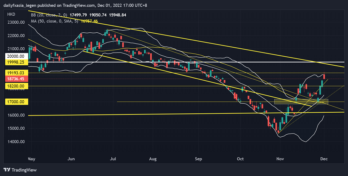The width and height of the screenshot is (348, 176).
Task: Click the MA value 16957.46
Action: tap(89, 21)
